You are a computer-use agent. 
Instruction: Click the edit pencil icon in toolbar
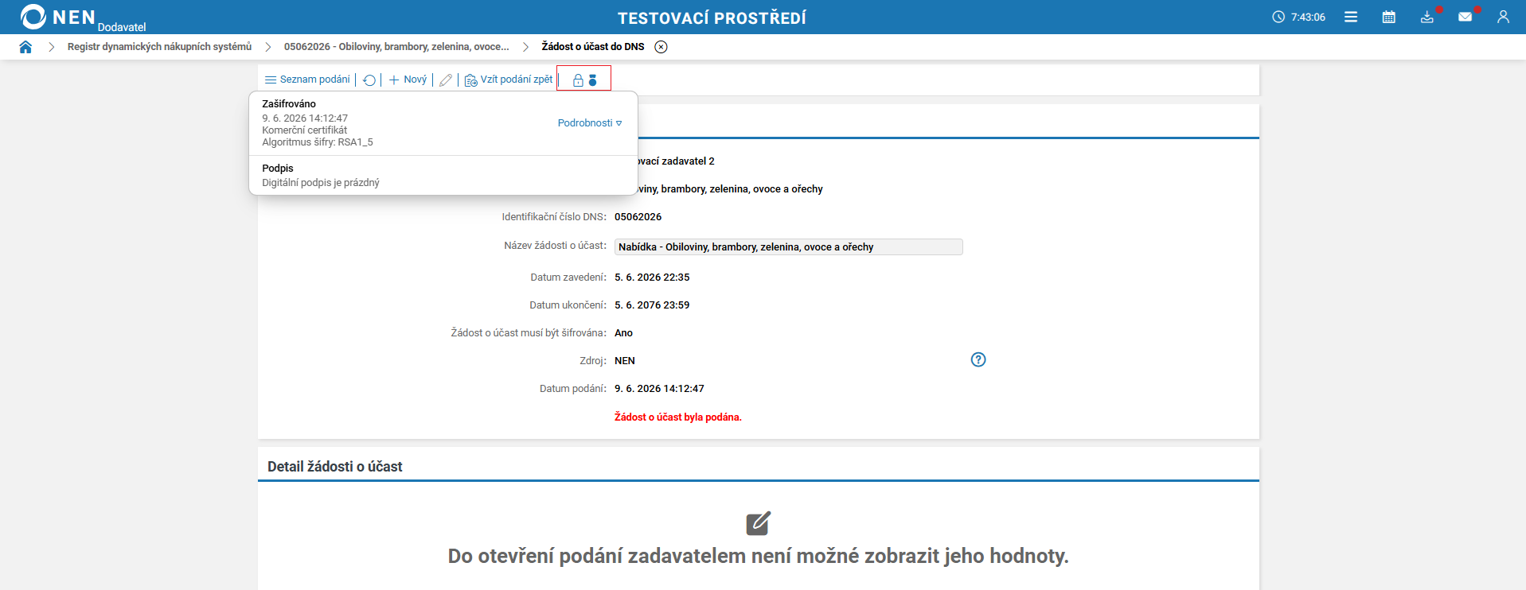[446, 80]
